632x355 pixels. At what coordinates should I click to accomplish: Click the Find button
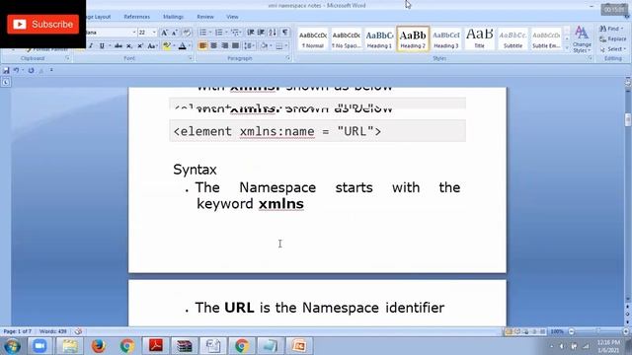pyautogui.click(x=611, y=29)
